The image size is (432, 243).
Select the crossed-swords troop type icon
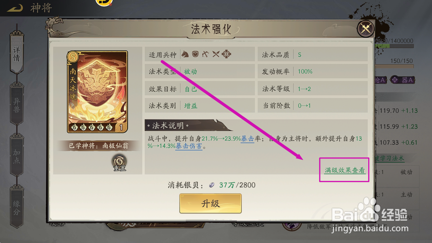click(216, 54)
